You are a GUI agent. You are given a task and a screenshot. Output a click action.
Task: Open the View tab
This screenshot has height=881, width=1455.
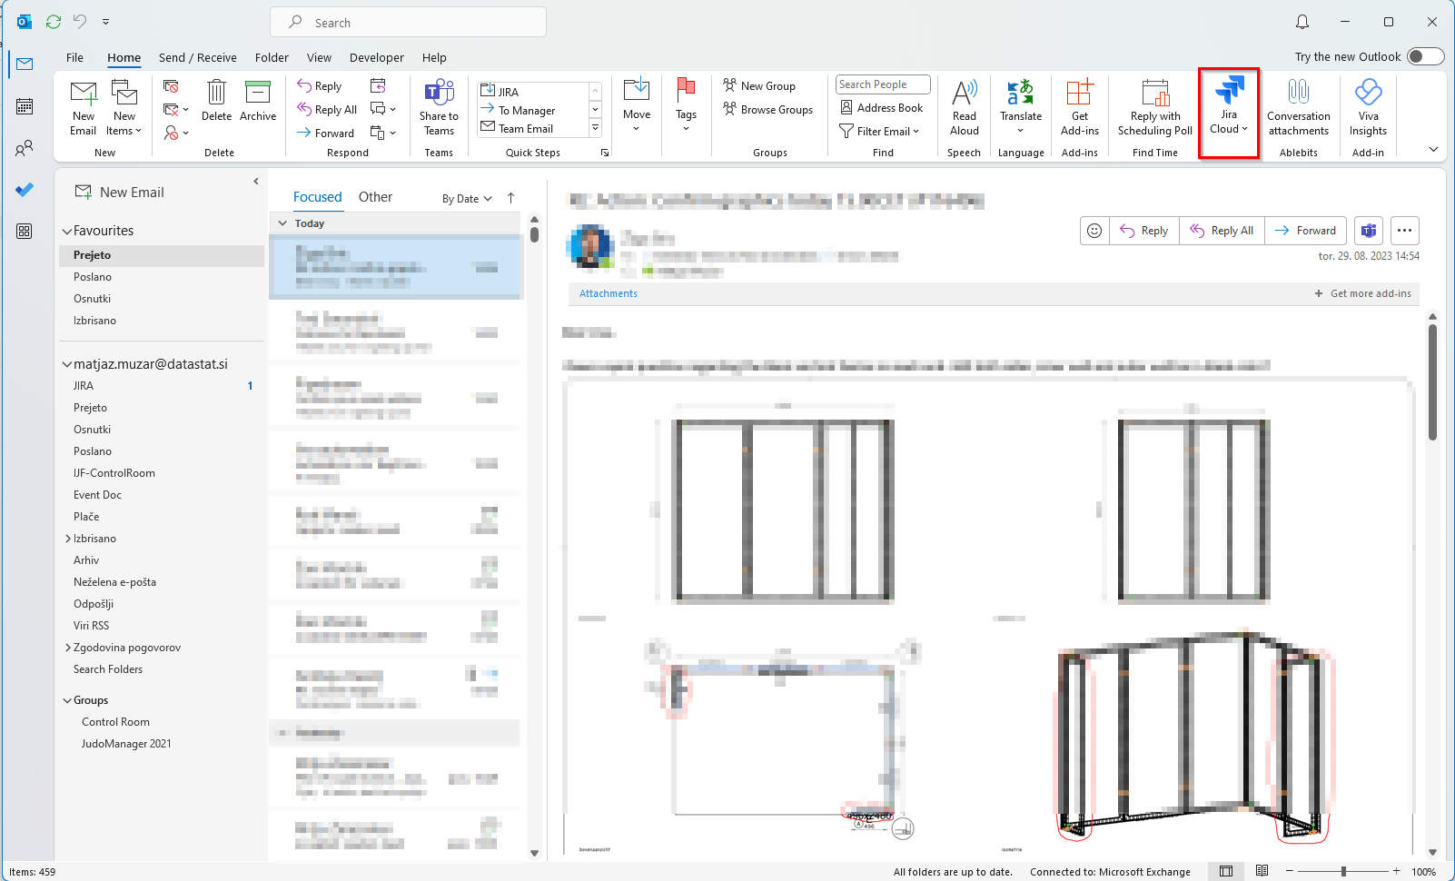tap(319, 57)
